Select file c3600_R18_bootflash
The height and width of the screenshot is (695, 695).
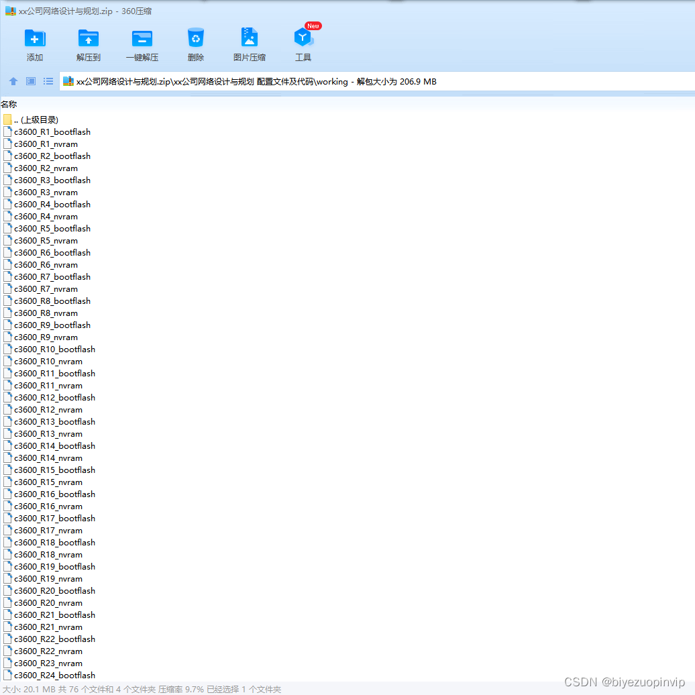click(49, 543)
